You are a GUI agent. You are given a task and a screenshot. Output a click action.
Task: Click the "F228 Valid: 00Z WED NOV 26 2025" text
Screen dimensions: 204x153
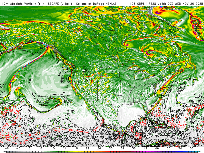[176, 4]
